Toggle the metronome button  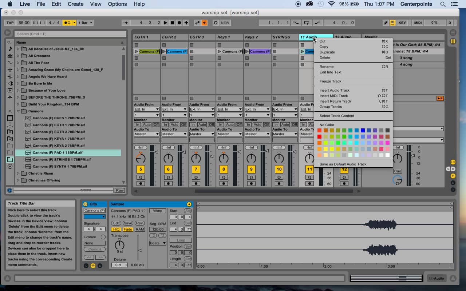(x=67, y=23)
